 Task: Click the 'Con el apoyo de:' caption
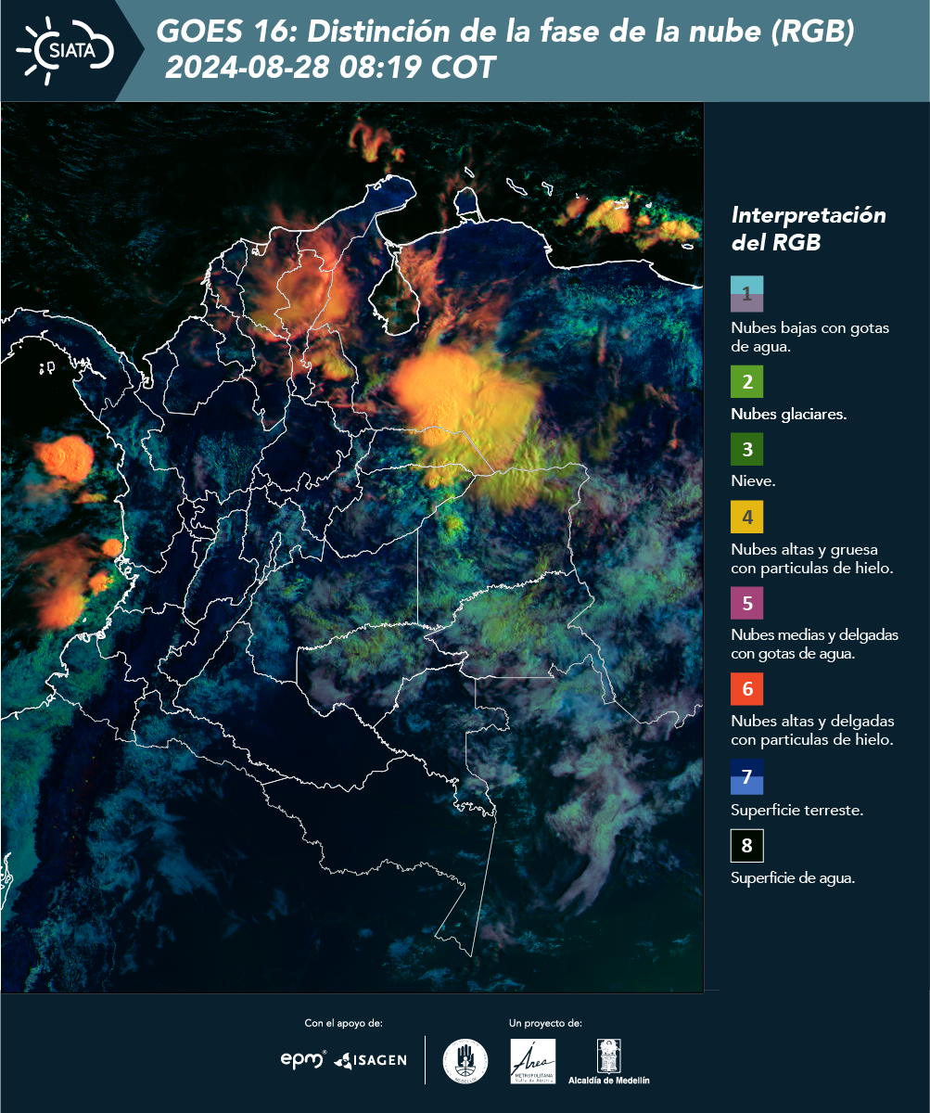point(343,1023)
